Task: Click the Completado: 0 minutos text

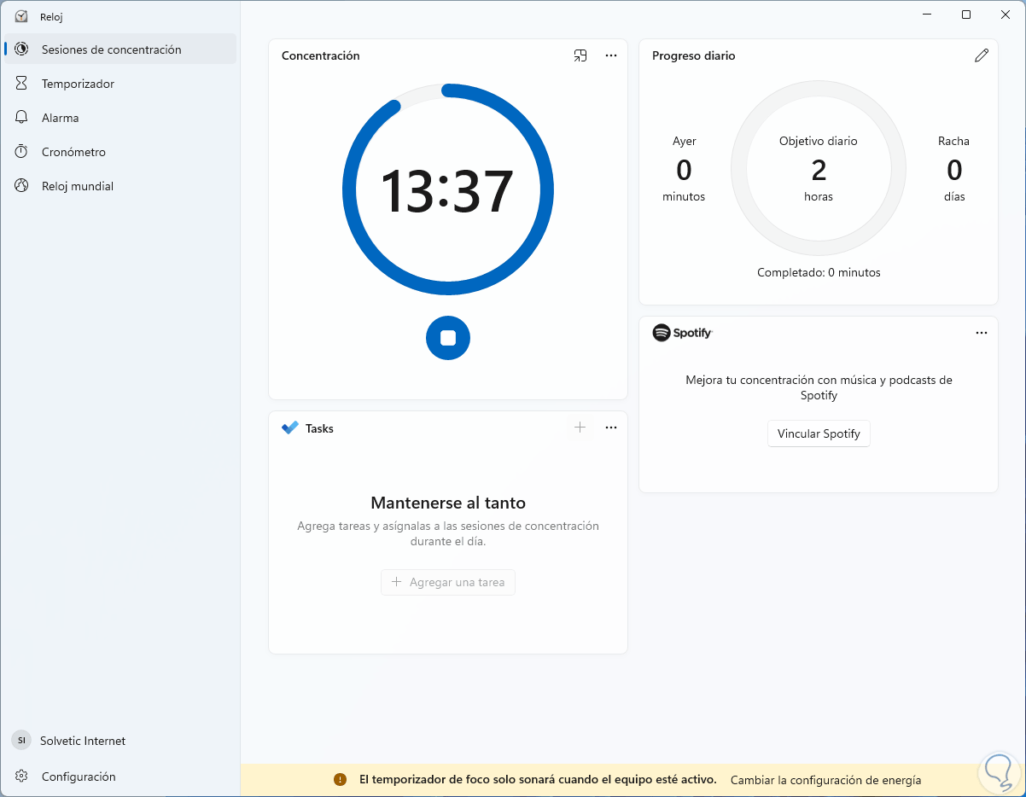Action: pos(819,273)
